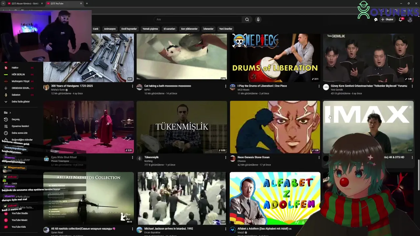
Task: Play the Eyes Wide Shut Ritual thumbnail
Action: pos(89,127)
